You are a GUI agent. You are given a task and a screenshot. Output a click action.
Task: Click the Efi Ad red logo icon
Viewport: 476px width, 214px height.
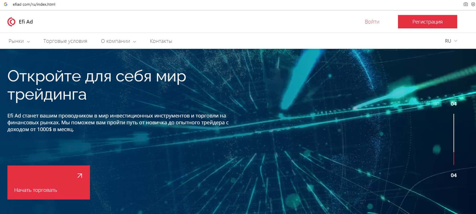[11, 22]
